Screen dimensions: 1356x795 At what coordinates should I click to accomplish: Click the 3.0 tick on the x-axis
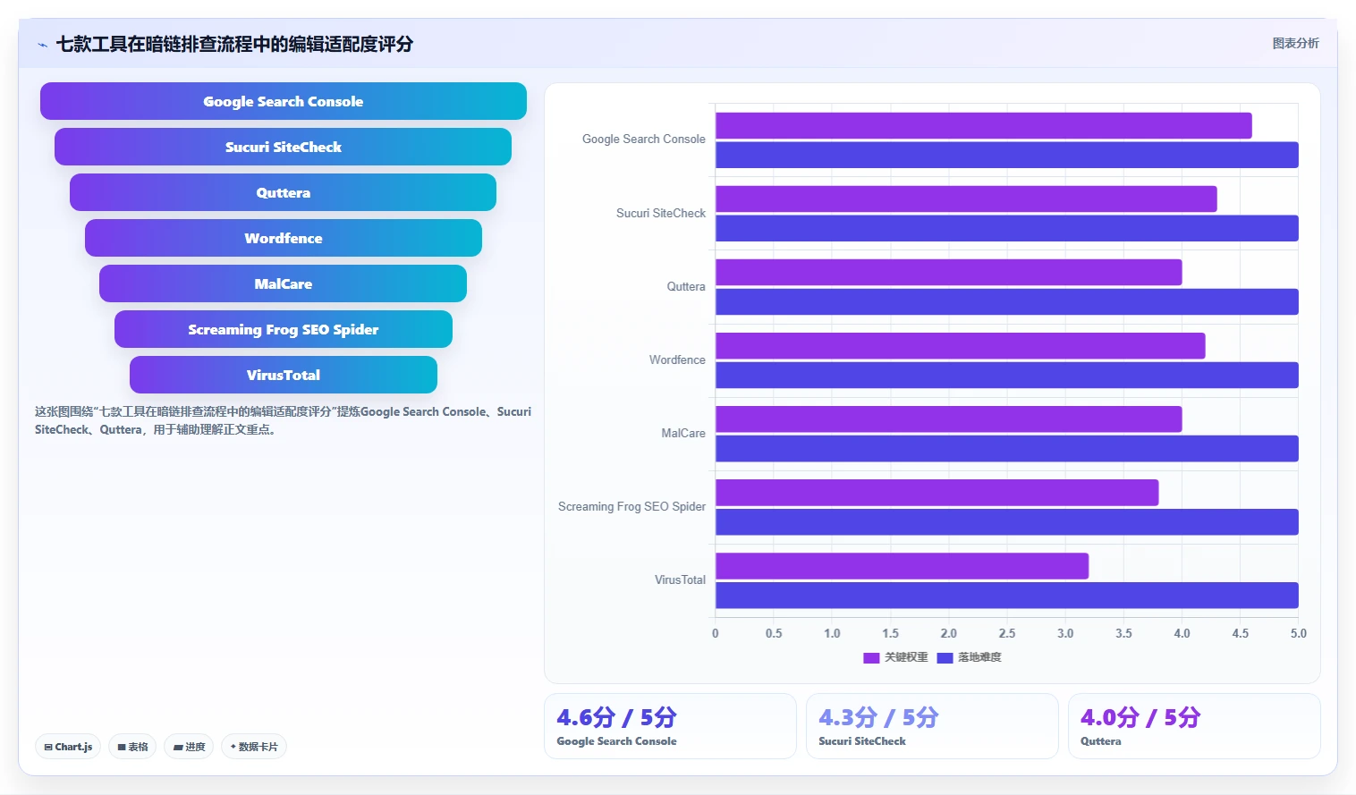pyautogui.click(x=1065, y=633)
